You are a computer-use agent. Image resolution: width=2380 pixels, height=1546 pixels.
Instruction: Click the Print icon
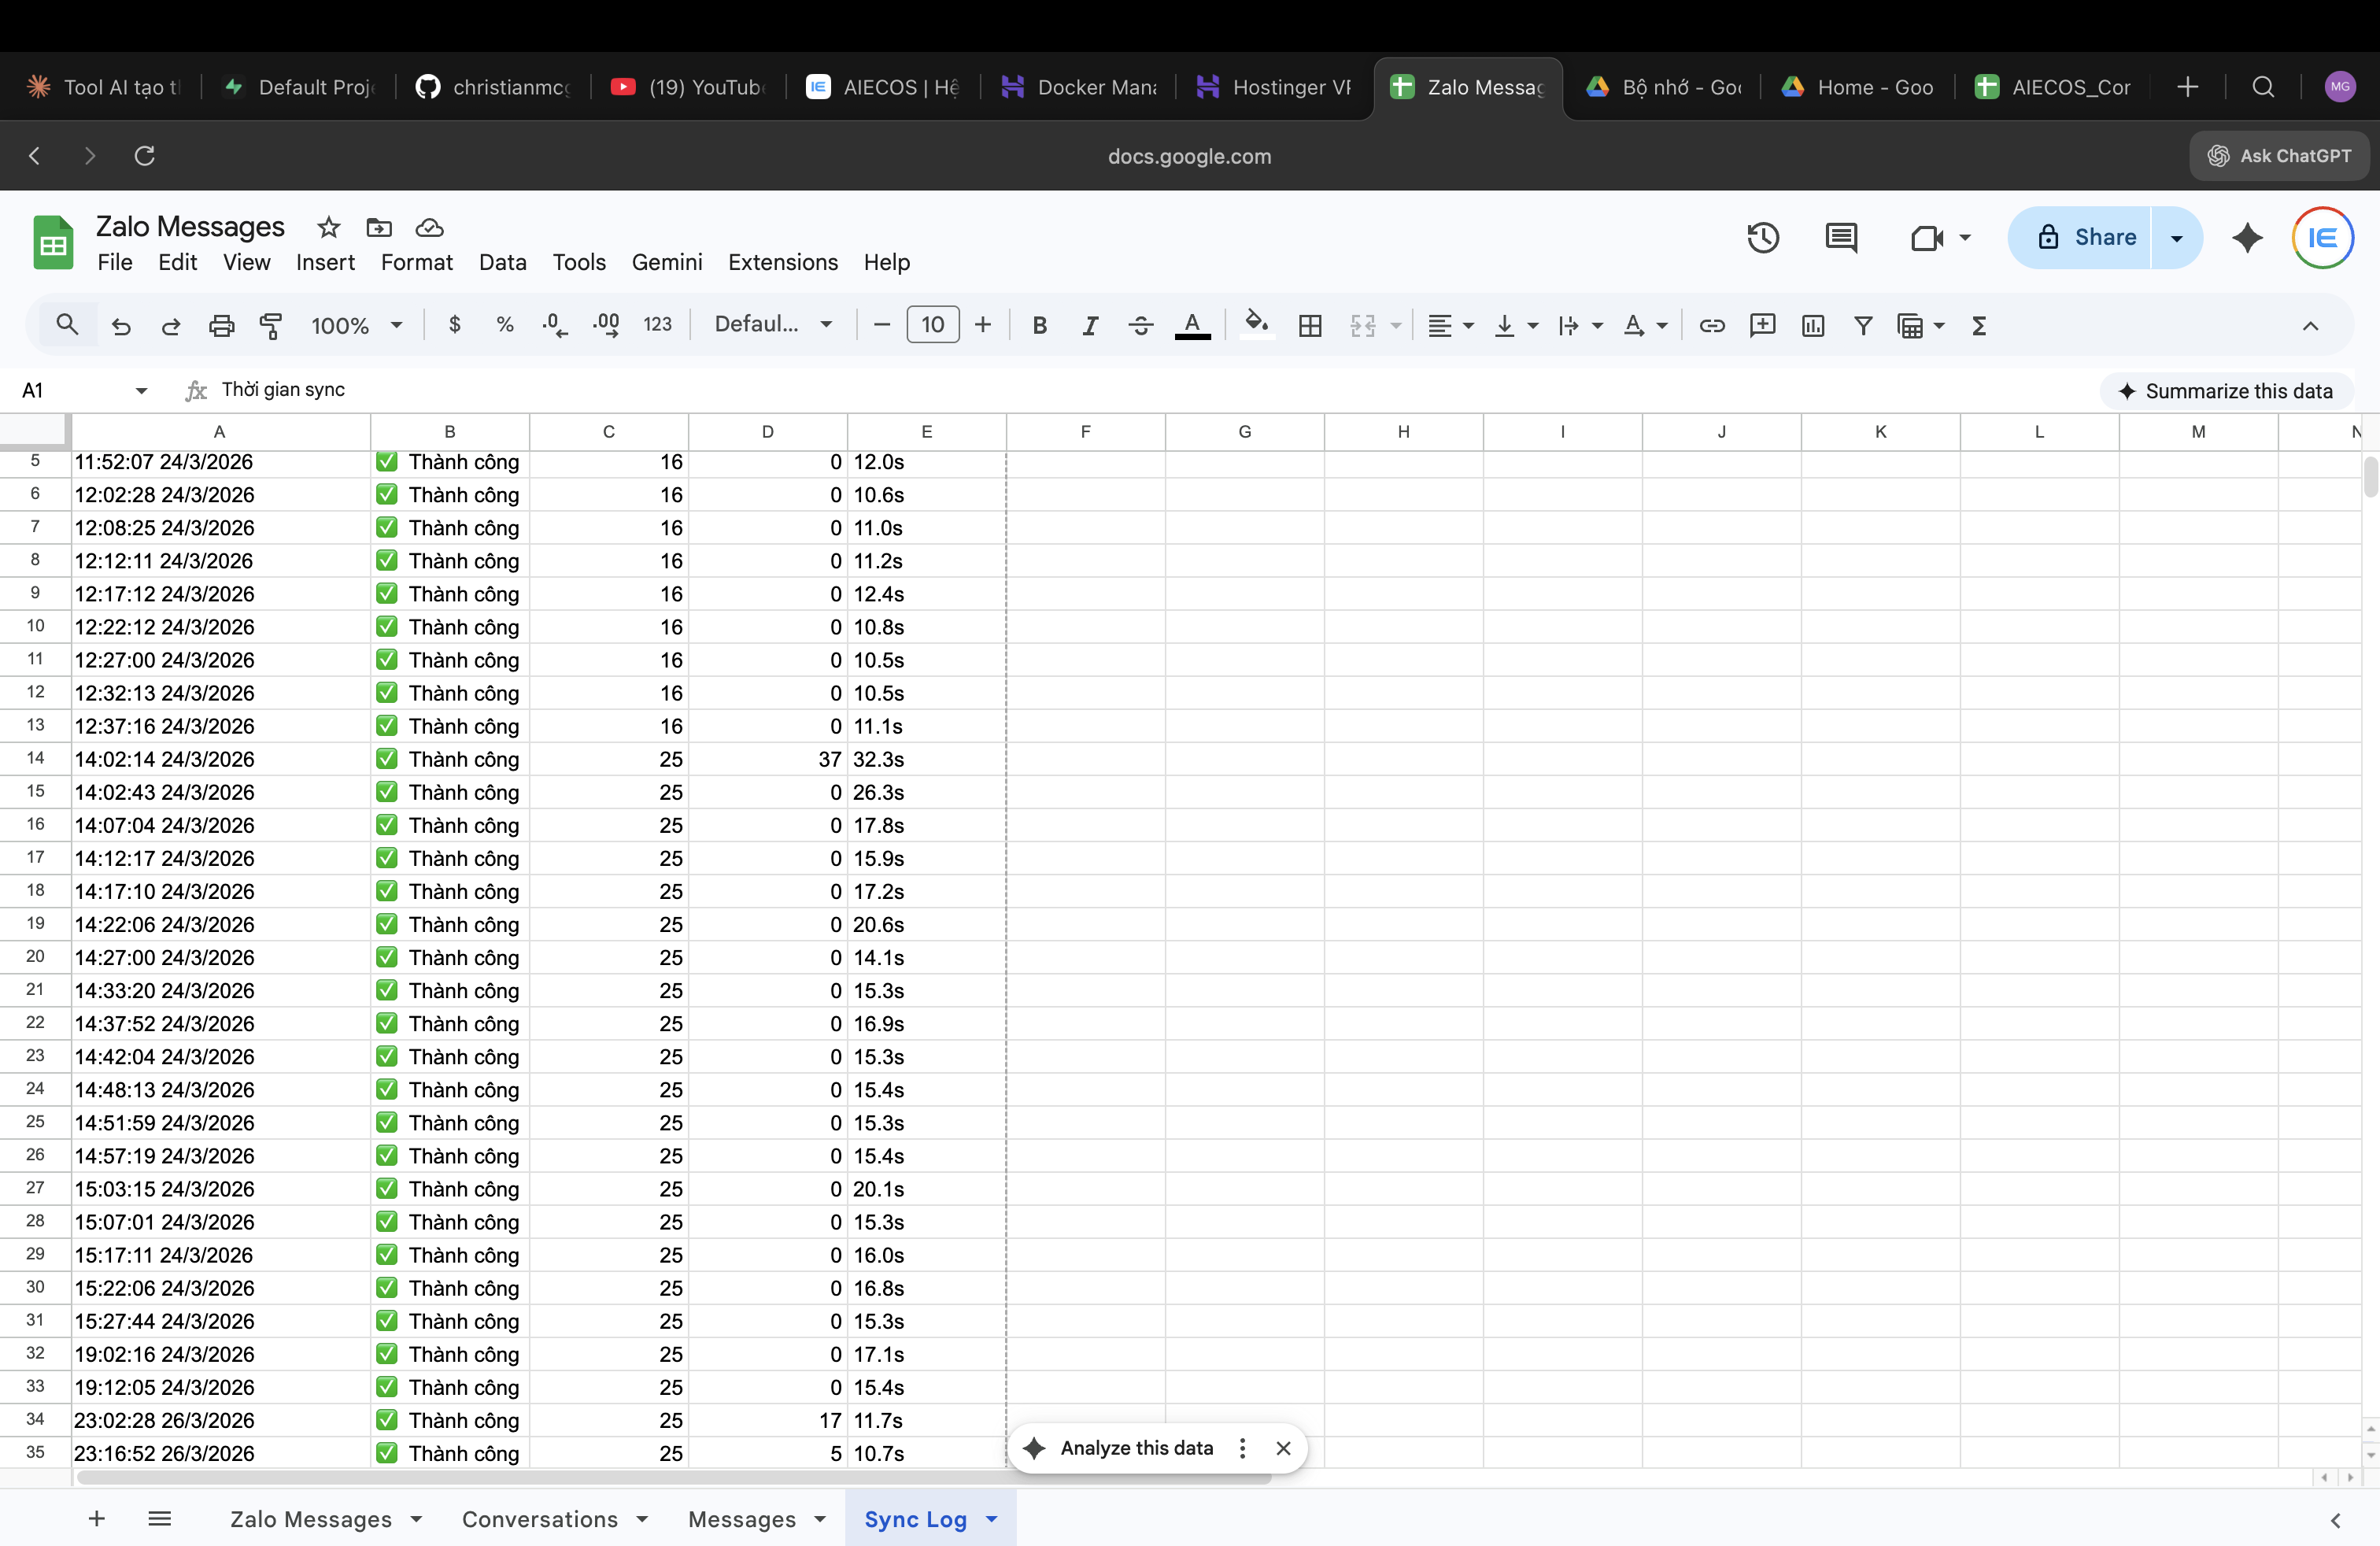point(221,325)
